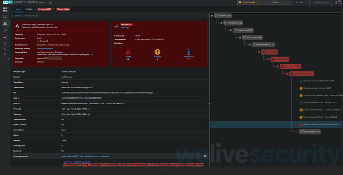The image size is (343, 175).
Task: Open the Notifications button
Action: 247,2
